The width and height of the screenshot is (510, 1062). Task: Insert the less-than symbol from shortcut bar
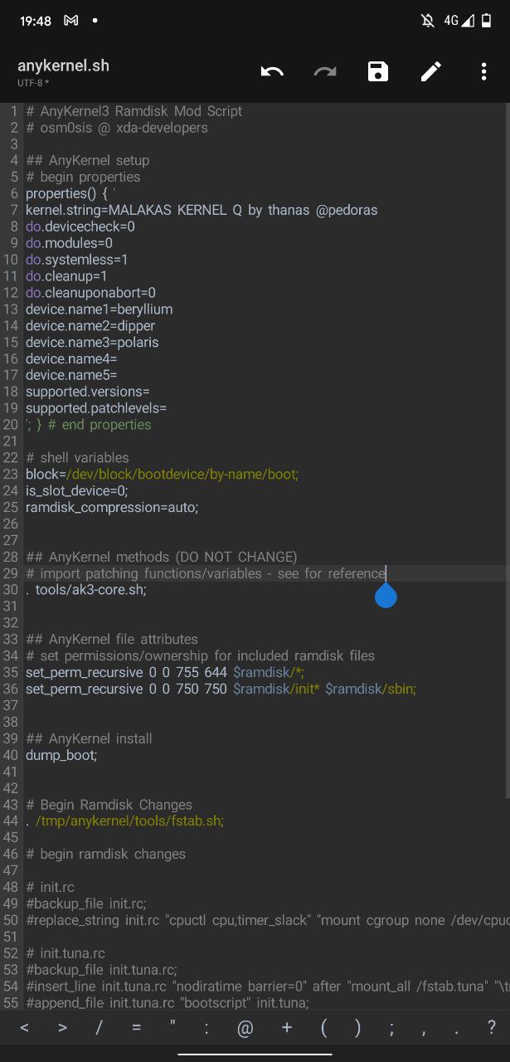[25, 1028]
